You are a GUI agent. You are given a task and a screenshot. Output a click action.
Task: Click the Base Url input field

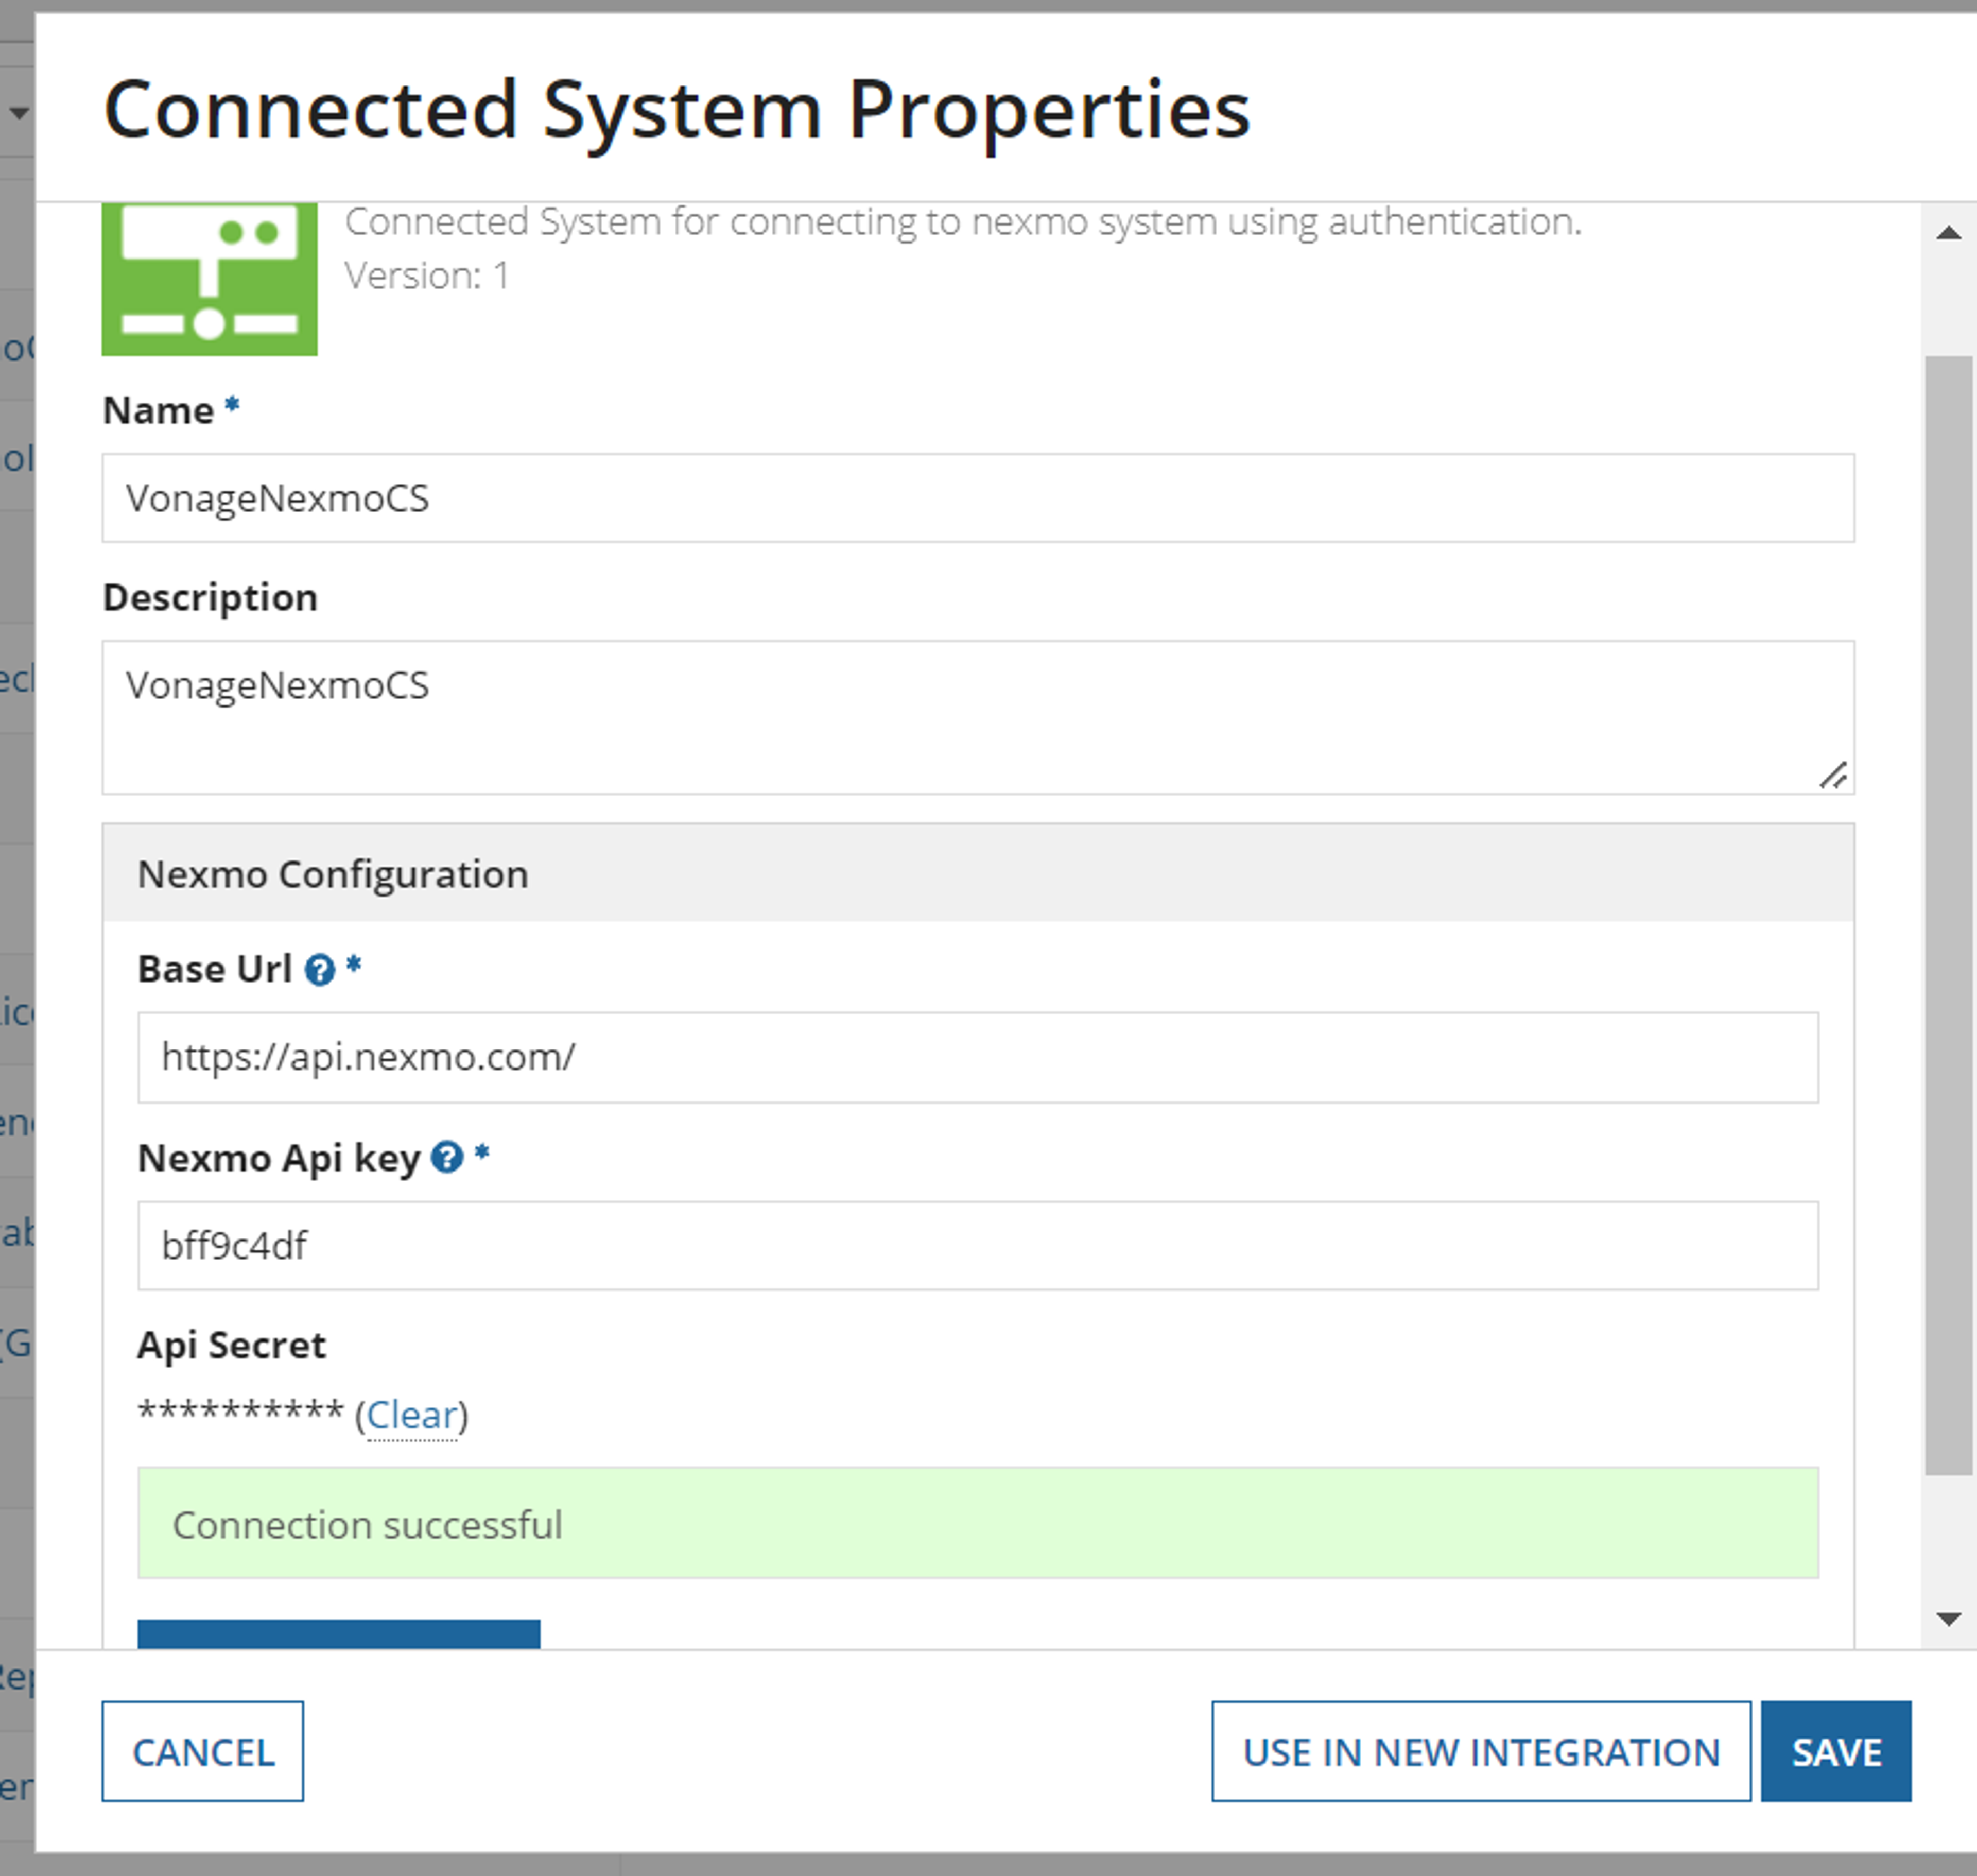tap(978, 1058)
